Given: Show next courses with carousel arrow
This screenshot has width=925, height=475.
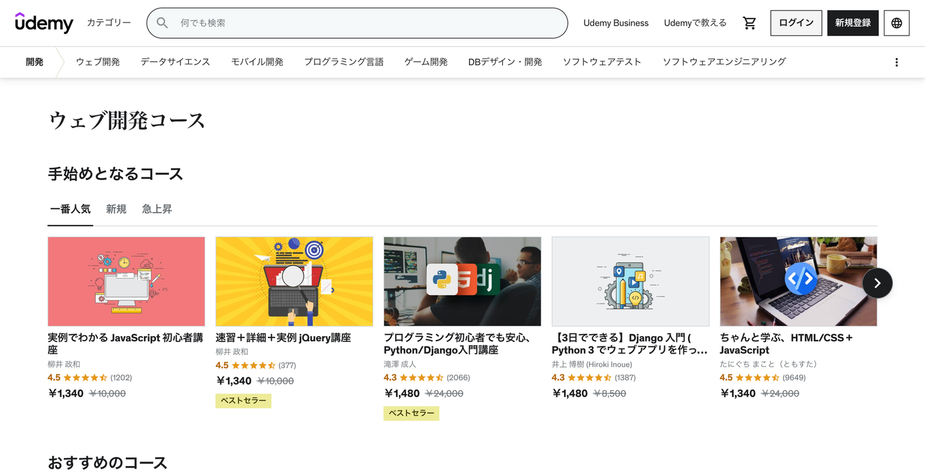Looking at the screenshot, I should coord(877,283).
